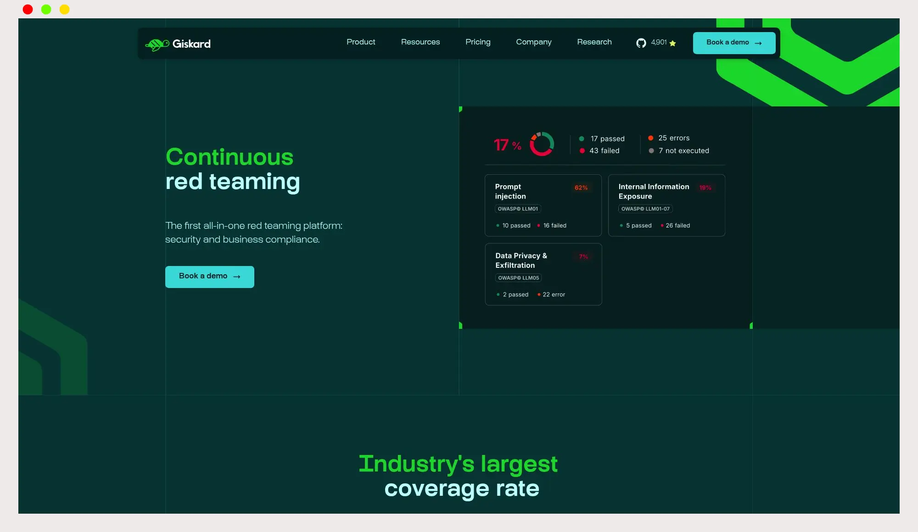Expand the Resources navigation menu
Viewport: 918px width, 532px height.
(420, 42)
